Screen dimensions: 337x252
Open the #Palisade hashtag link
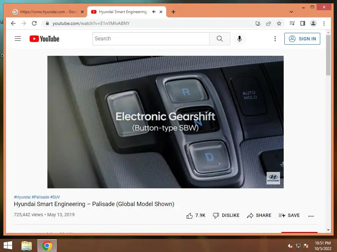(x=40, y=197)
